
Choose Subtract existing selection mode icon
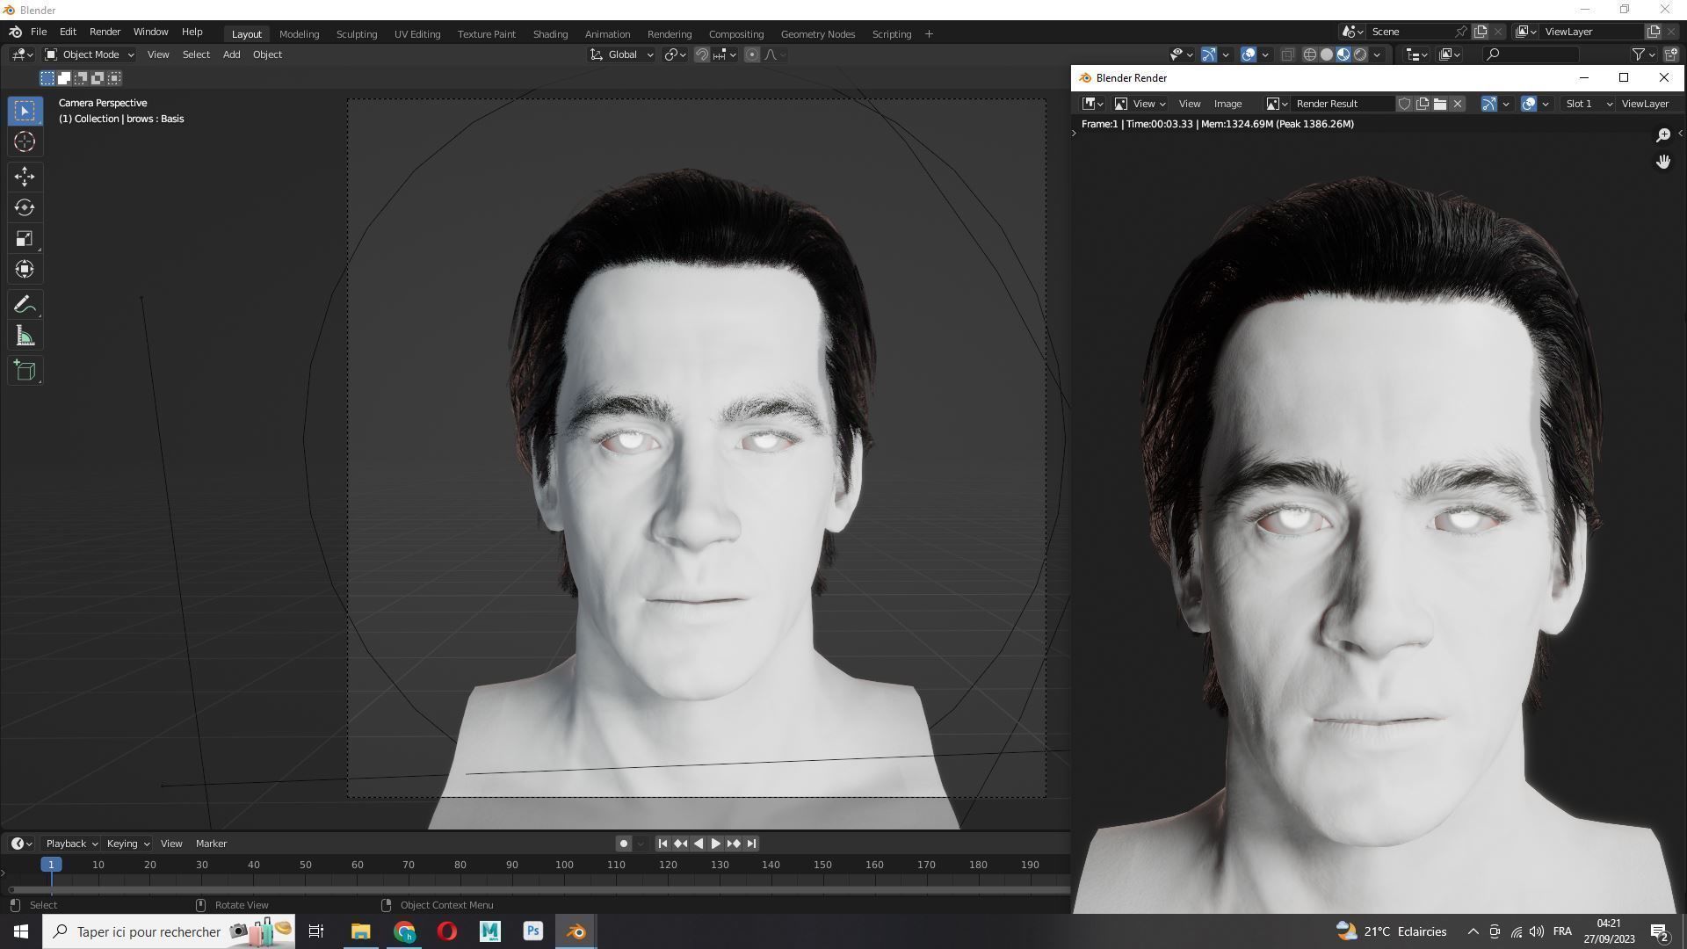tap(81, 78)
